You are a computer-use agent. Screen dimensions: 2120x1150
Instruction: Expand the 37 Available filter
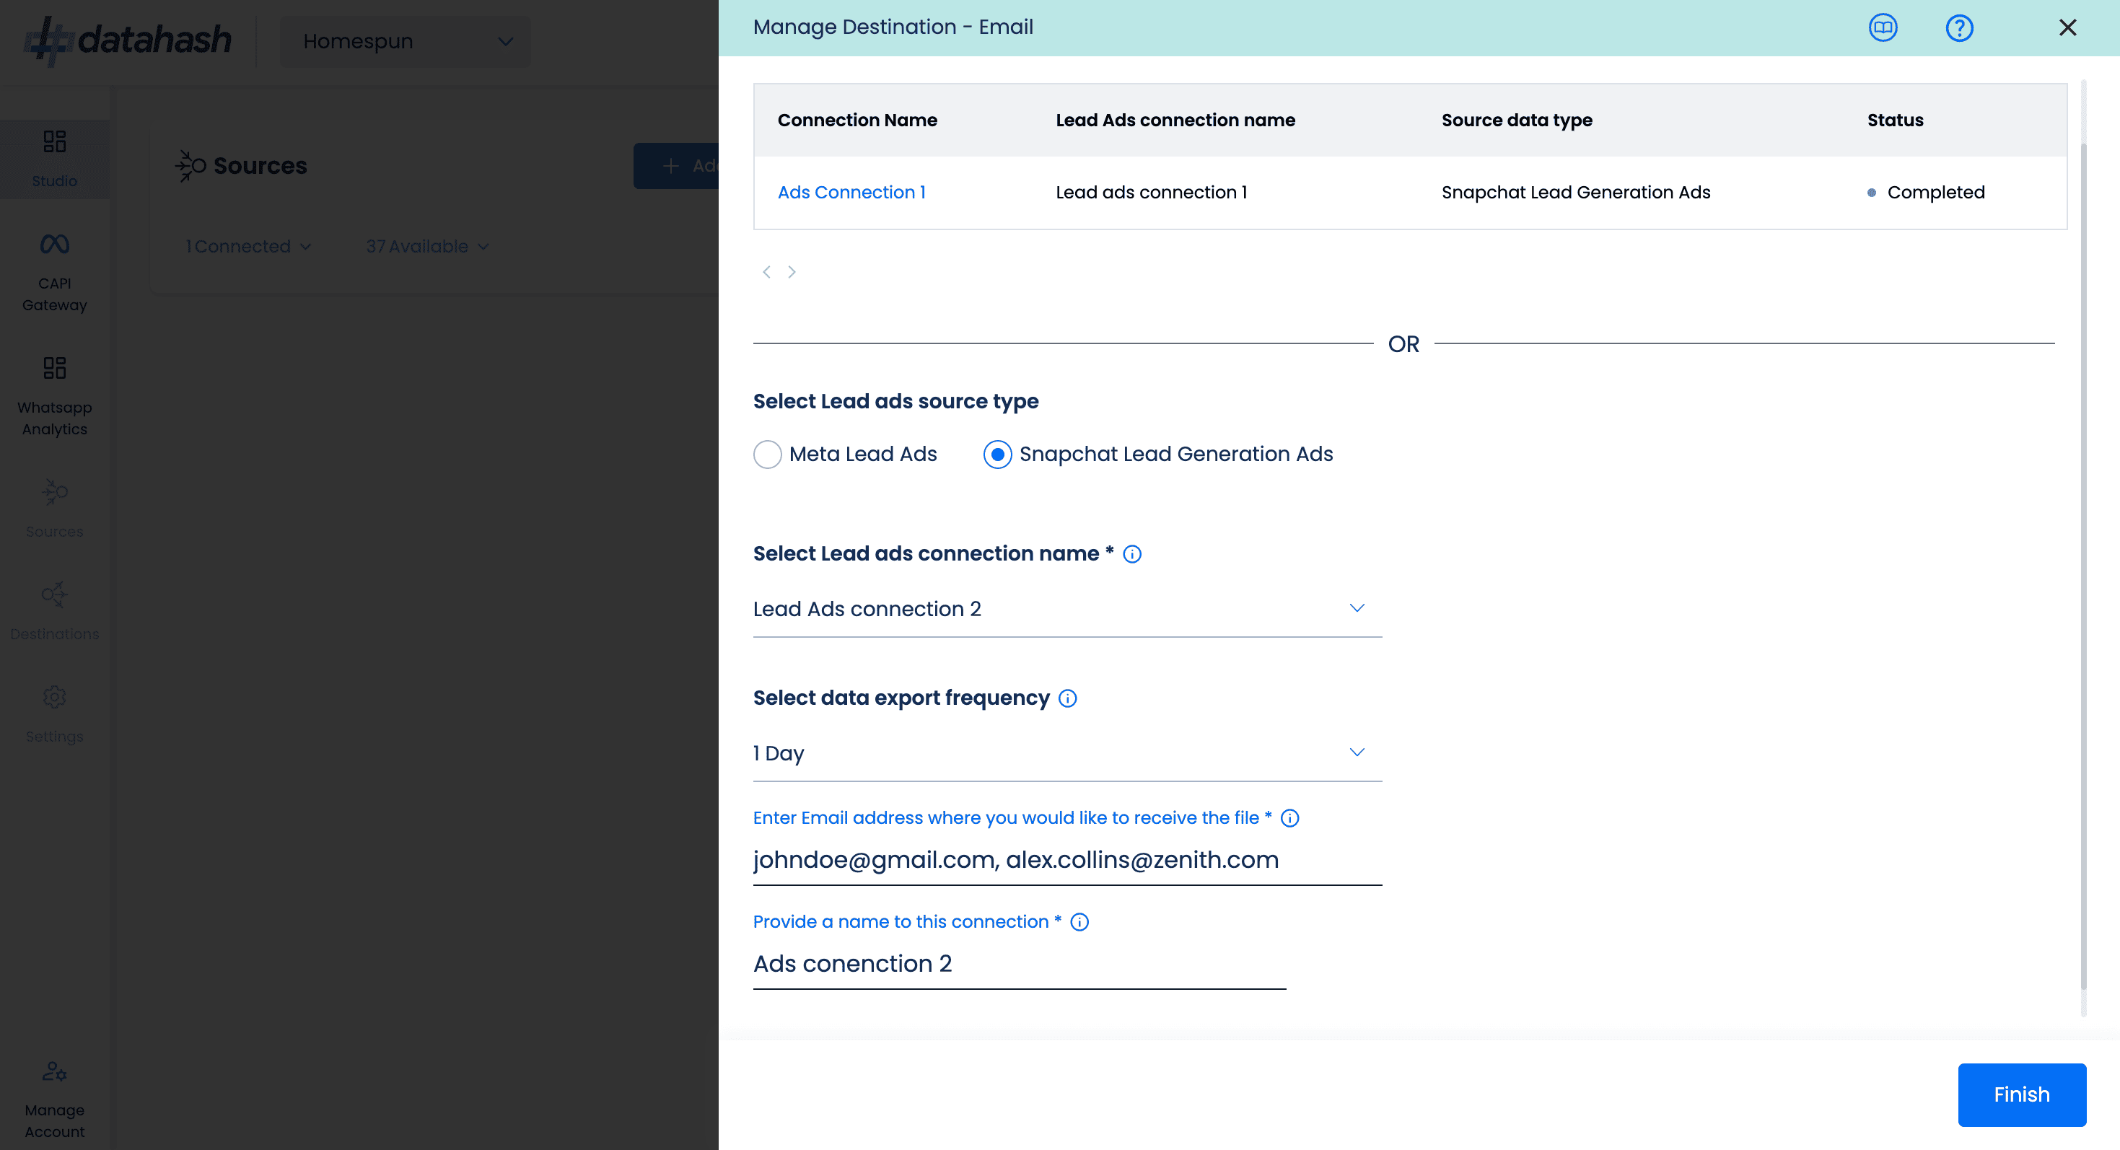point(428,246)
